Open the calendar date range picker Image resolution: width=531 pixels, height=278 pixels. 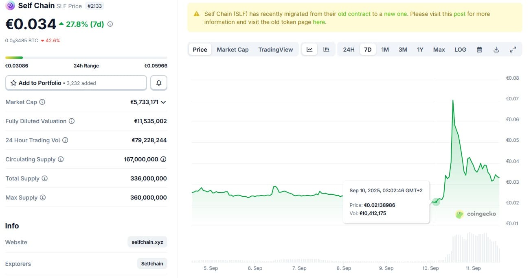(x=479, y=50)
